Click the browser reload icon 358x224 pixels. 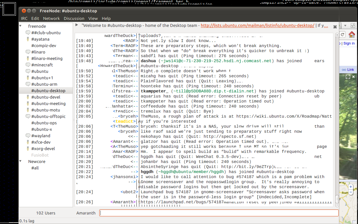tap(342, 34)
